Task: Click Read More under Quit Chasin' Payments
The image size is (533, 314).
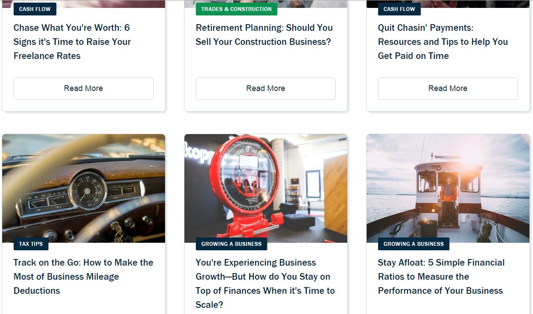Action: pyautogui.click(x=448, y=88)
